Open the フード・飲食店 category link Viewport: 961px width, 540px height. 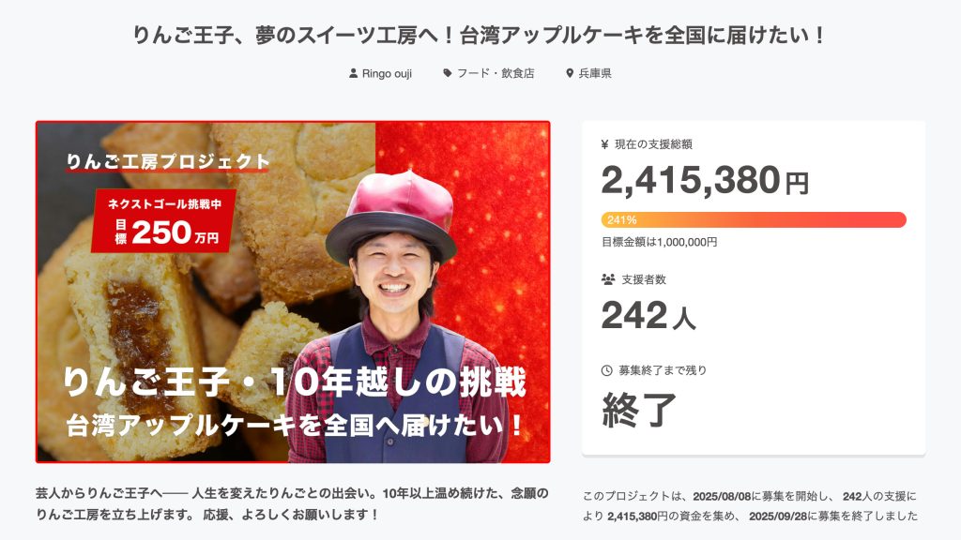coord(496,73)
